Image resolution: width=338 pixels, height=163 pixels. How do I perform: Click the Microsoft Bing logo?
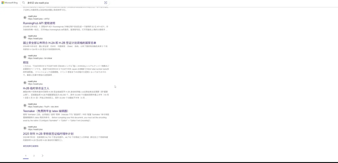click(x=9, y=3)
